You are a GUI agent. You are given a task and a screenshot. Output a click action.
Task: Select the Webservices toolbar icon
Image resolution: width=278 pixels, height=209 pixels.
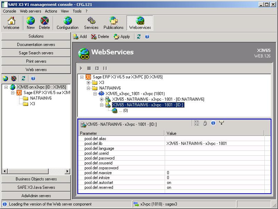point(140,23)
